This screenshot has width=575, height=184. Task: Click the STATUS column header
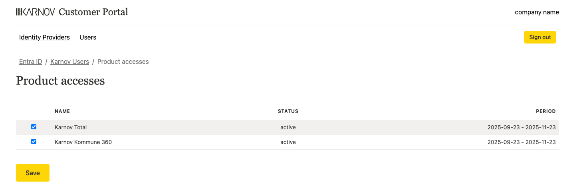pos(288,111)
